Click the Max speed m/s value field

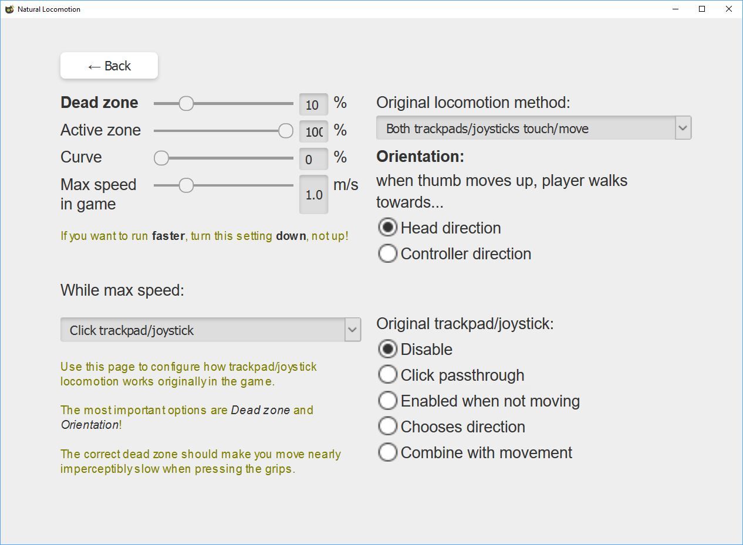click(313, 194)
